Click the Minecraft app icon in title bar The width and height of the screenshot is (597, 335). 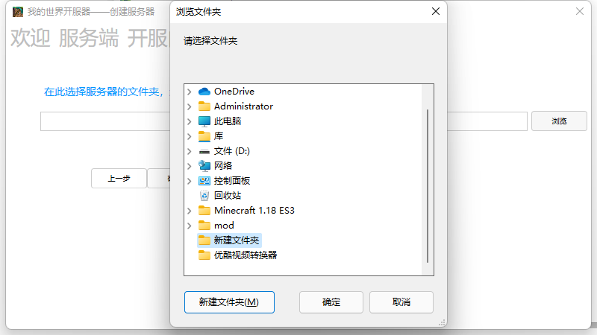(17, 12)
